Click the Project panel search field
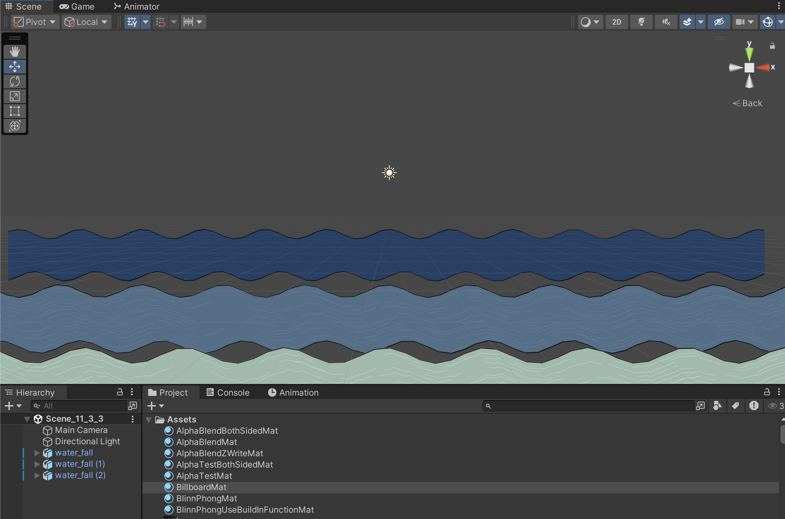This screenshot has height=519, width=785. tap(589, 406)
